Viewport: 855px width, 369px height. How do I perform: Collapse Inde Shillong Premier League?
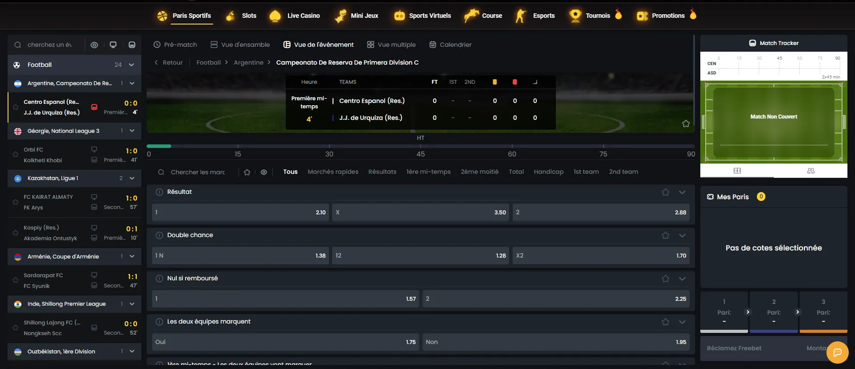(x=132, y=304)
